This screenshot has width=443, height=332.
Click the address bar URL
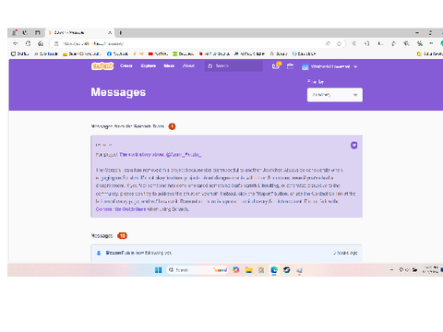(x=93, y=43)
